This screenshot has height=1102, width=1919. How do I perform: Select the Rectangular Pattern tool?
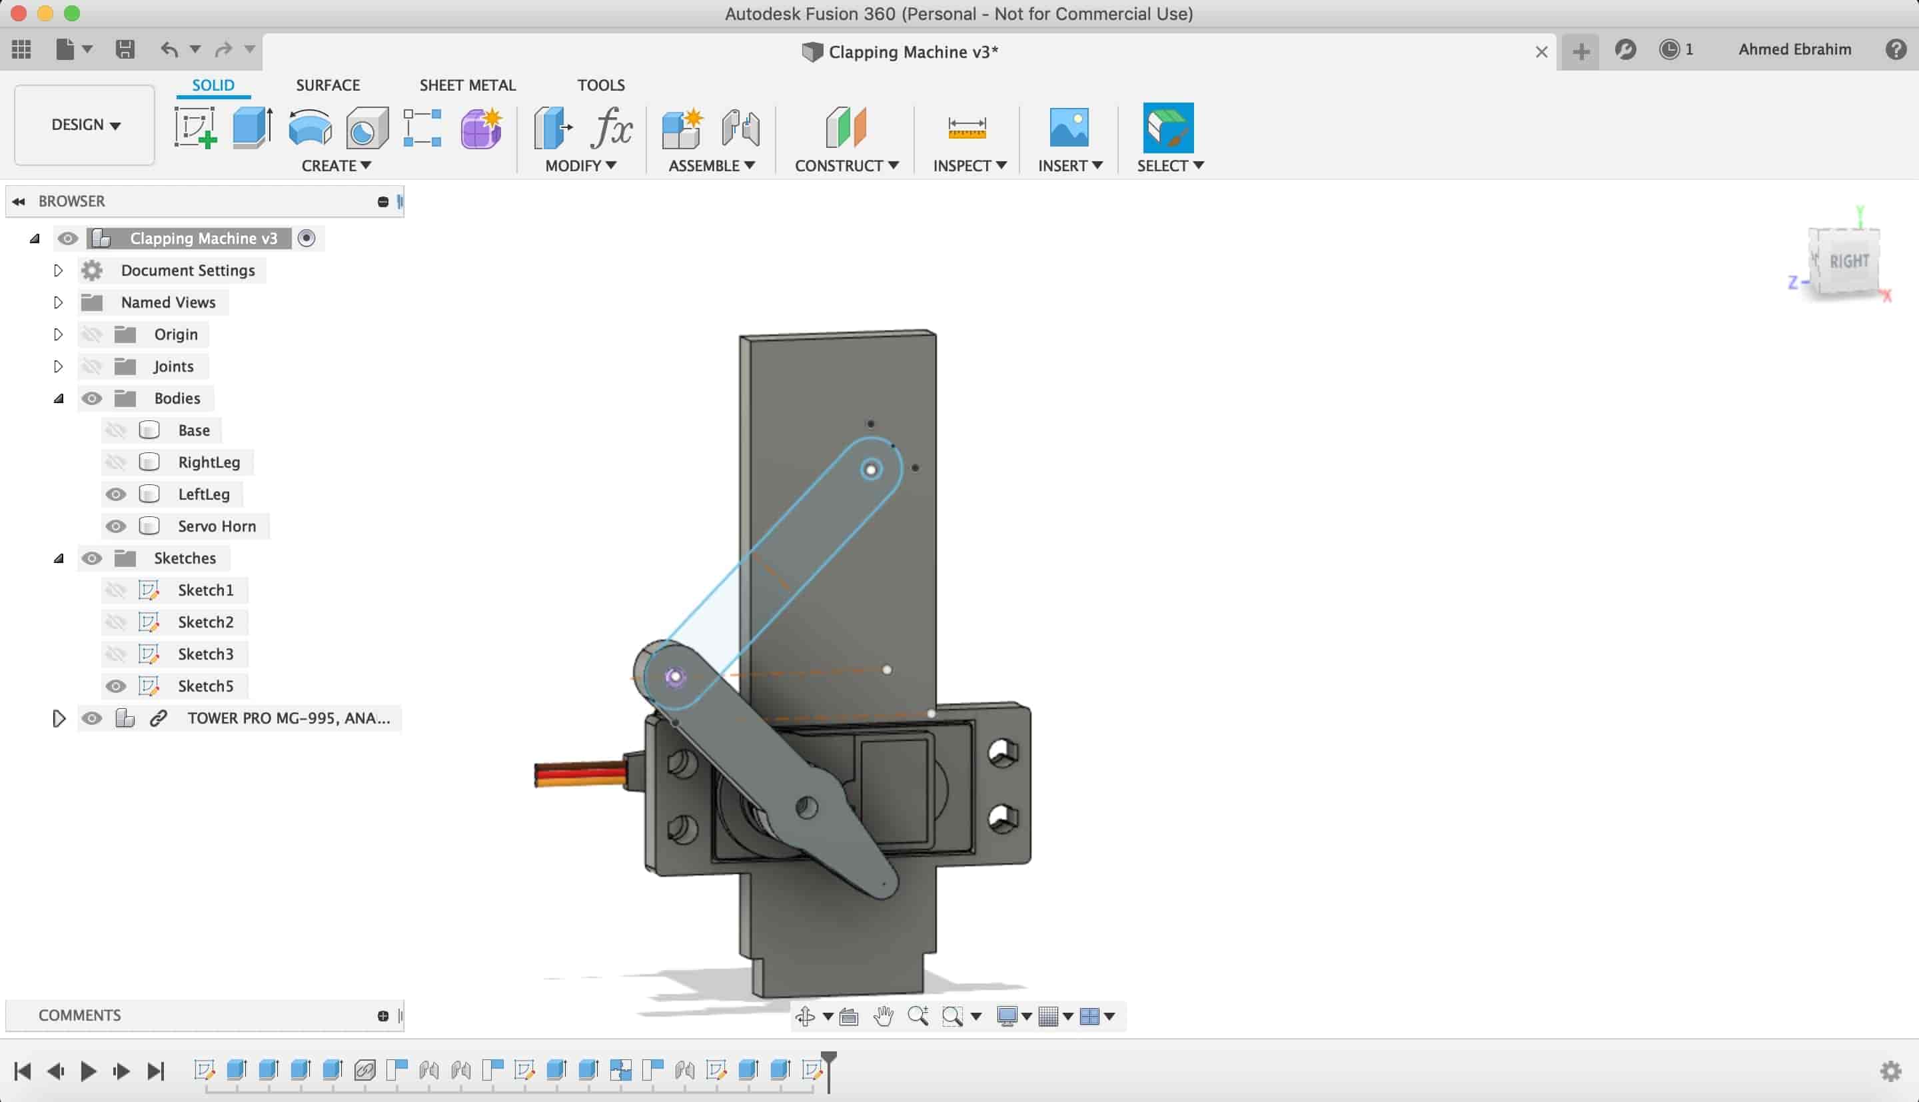click(x=422, y=127)
